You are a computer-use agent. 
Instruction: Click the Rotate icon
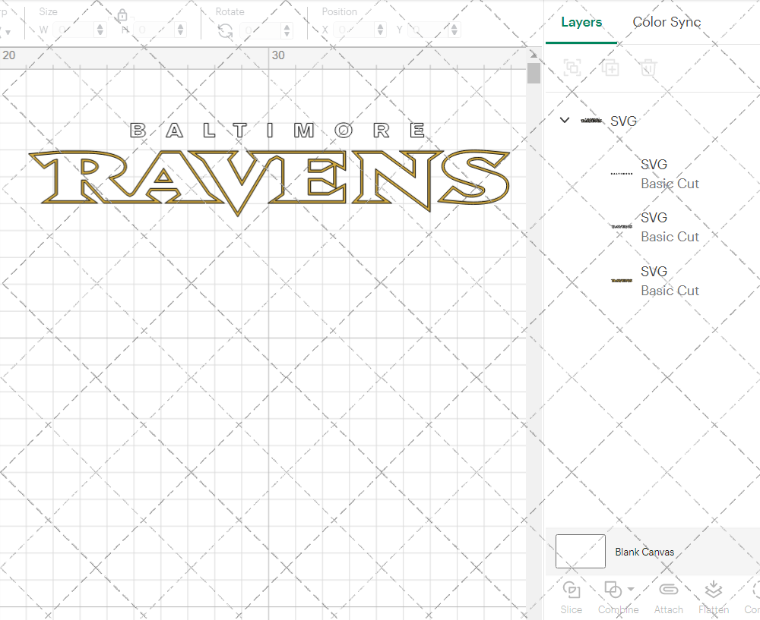[225, 31]
